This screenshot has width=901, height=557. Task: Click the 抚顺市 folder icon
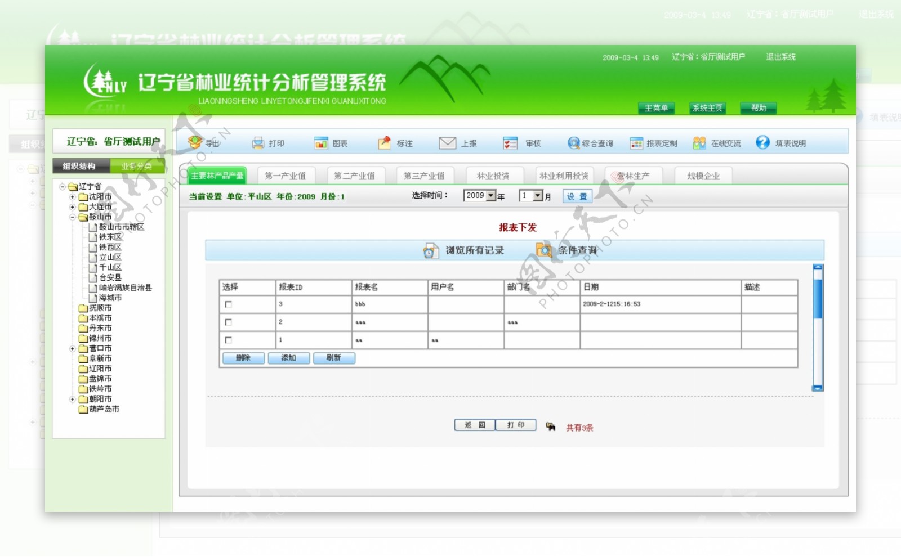pos(83,308)
